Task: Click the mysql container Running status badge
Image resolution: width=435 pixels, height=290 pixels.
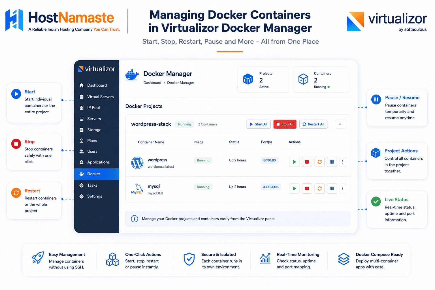Action: click(x=203, y=187)
